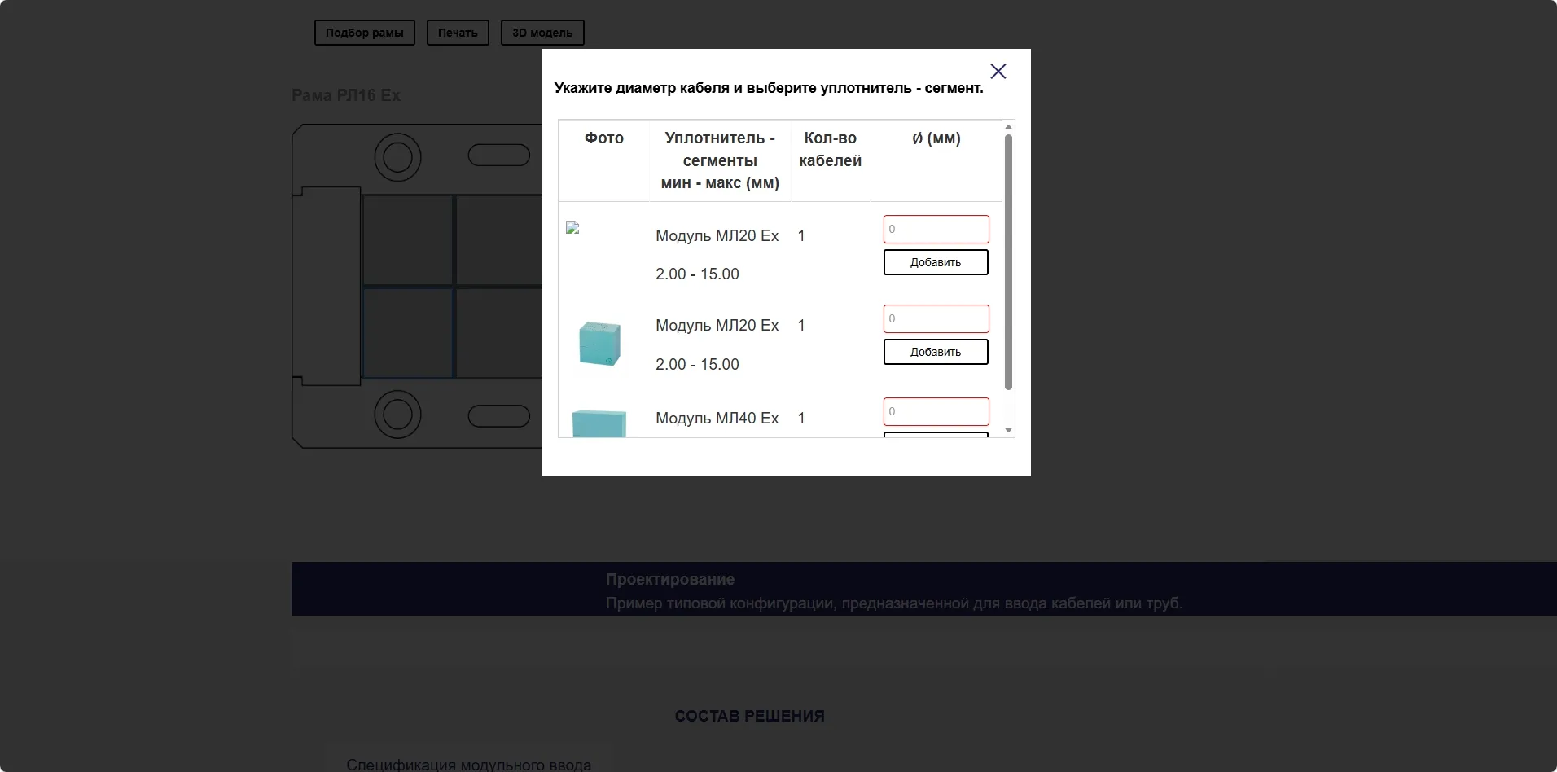The height and width of the screenshot is (772, 1557).
Task: Click cable count 1 in the МЛ40 row
Action: pyautogui.click(x=801, y=419)
